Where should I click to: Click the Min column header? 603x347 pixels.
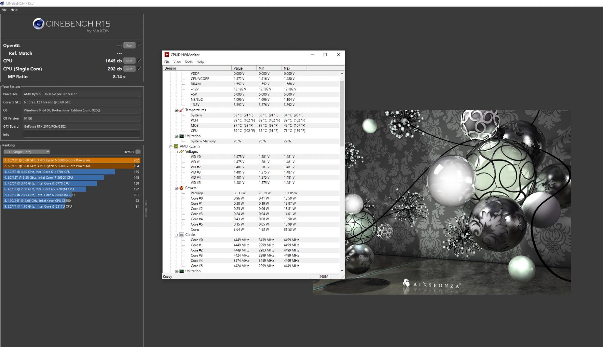tap(269, 68)
